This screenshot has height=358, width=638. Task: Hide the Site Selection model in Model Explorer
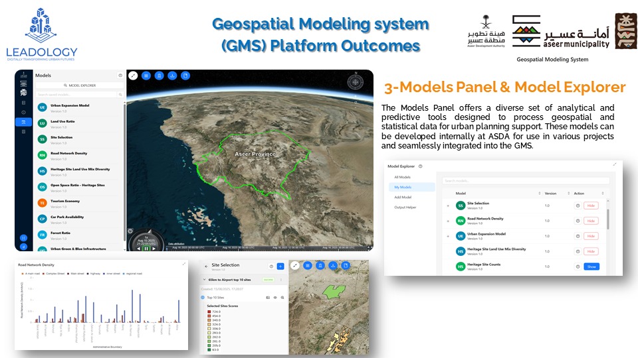(x=591, y=206)
